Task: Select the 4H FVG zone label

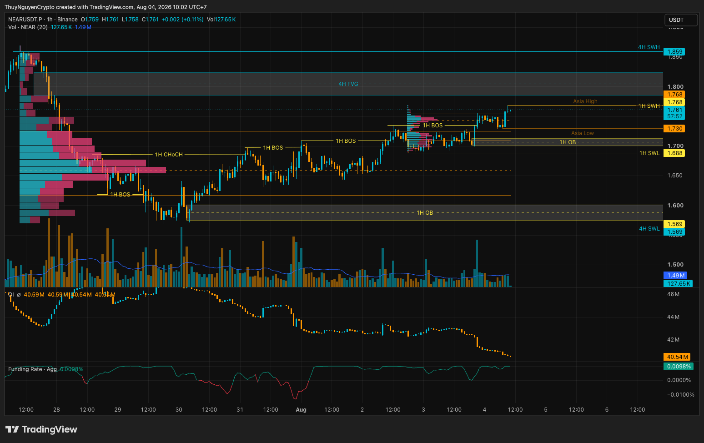Action: [x=348, y=84]
